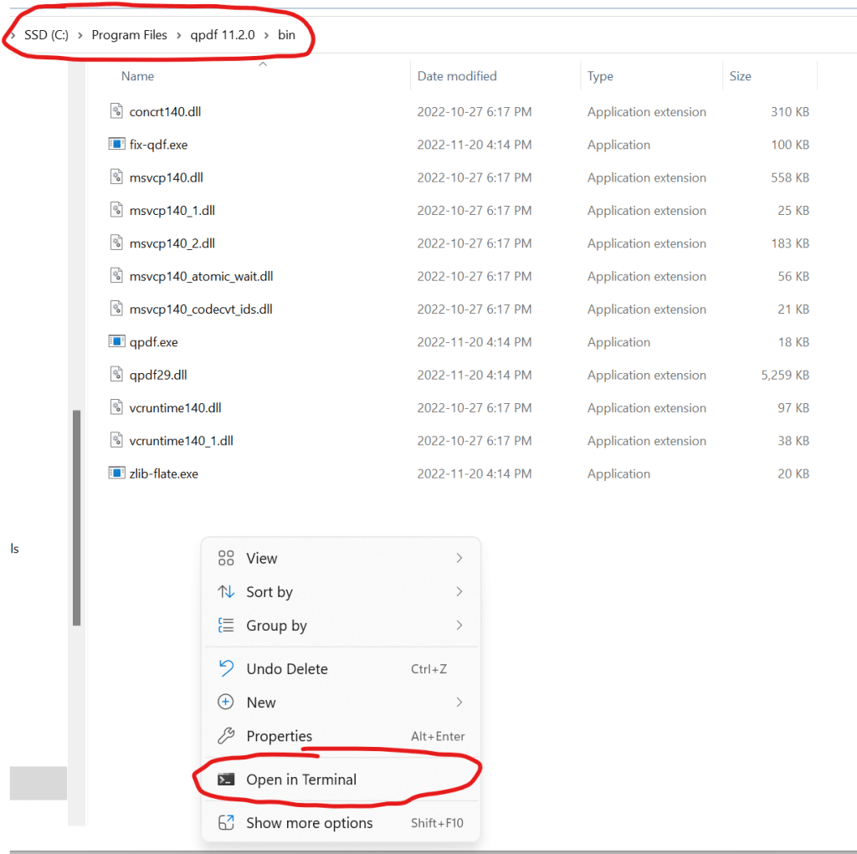
Task: Click the vcruntime140.dll file icon
Action: 116,407
